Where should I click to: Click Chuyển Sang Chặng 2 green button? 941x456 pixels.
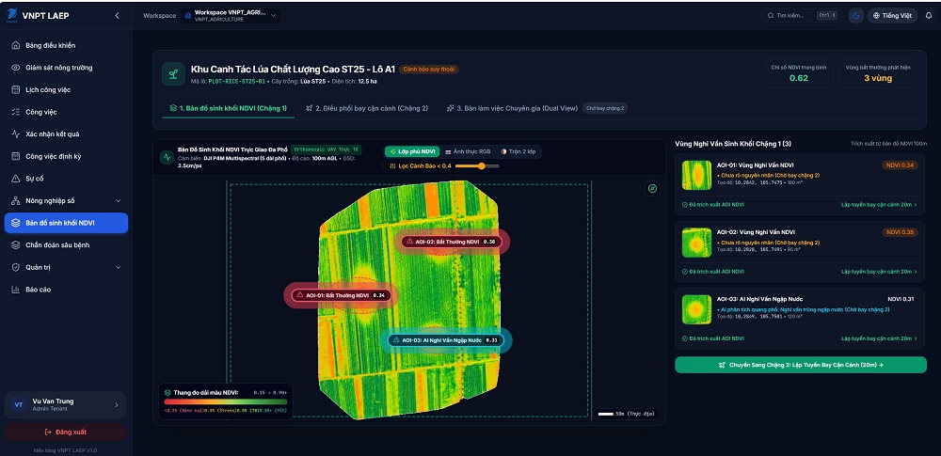(801, 365)
